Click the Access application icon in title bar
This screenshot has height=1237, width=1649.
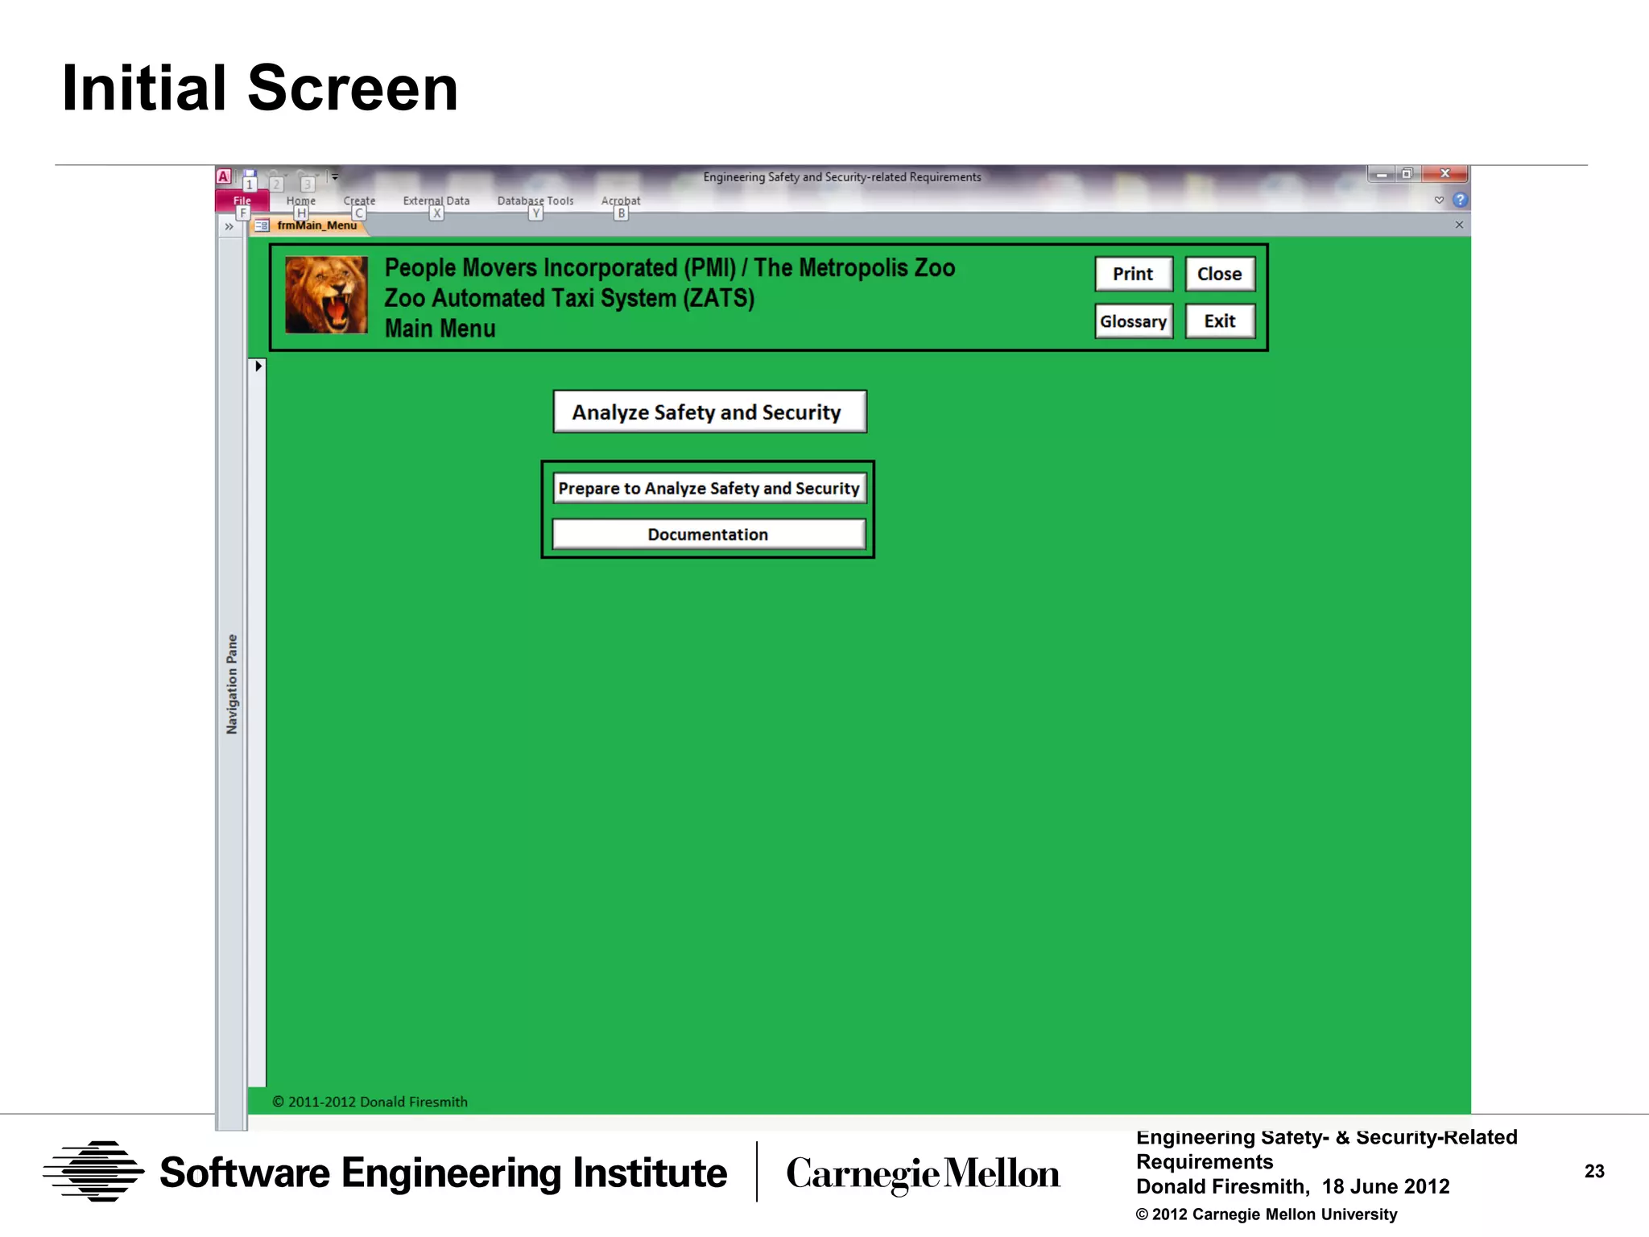coord(224,176)
